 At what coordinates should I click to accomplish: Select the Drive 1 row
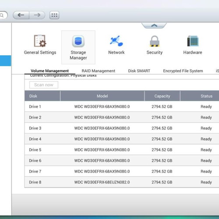coord(122,106)
